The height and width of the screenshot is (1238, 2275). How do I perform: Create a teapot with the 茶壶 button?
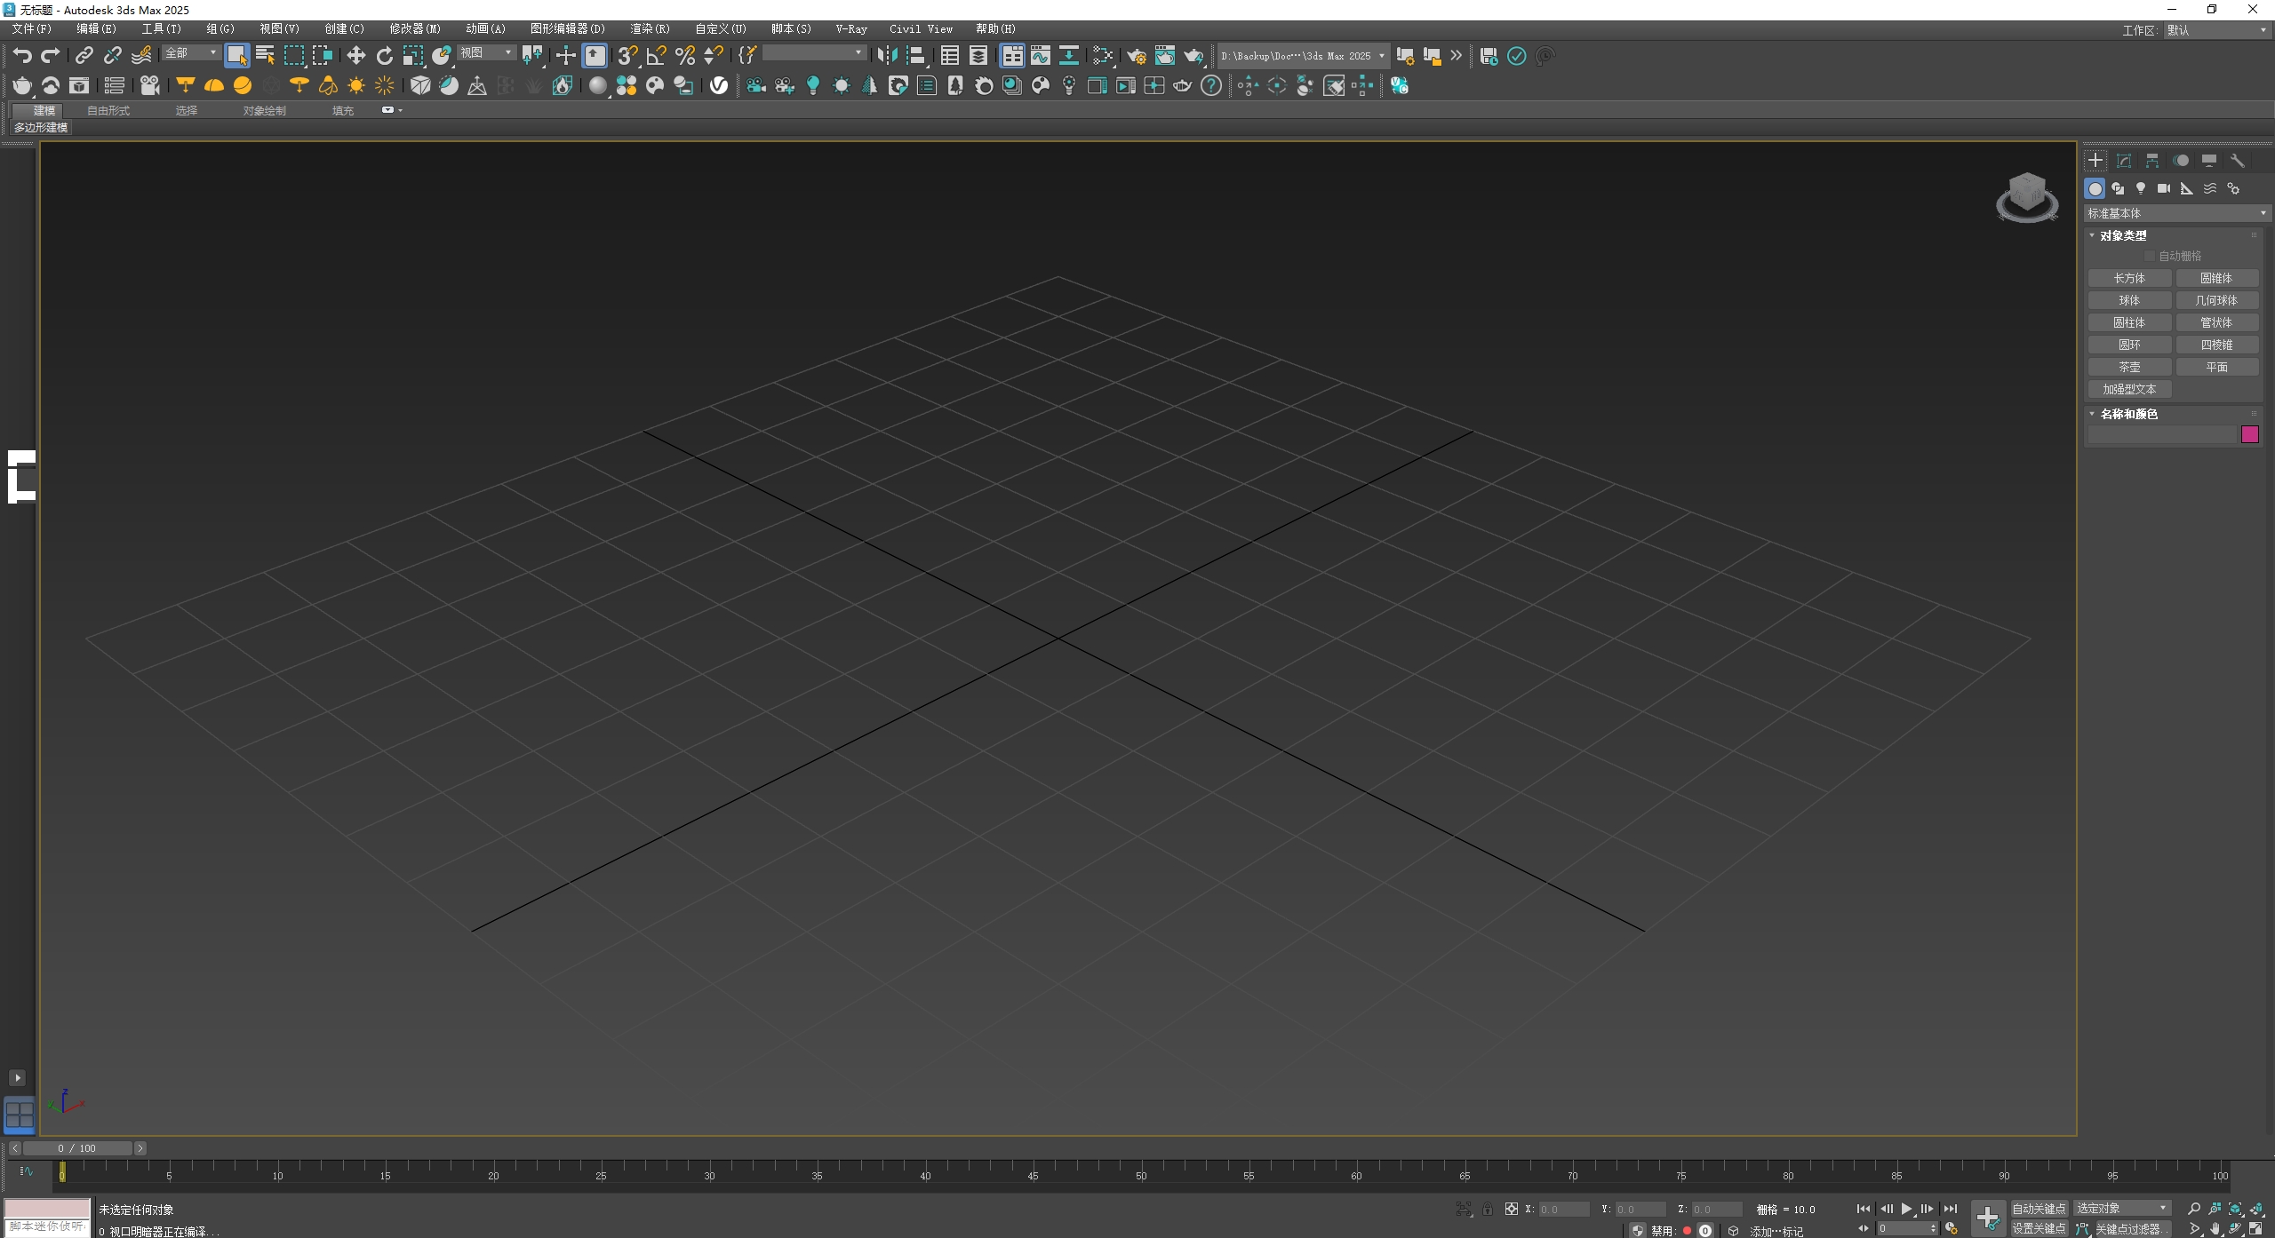2130,366
